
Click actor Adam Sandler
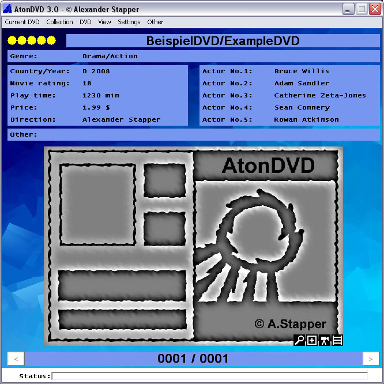(302, 83)
